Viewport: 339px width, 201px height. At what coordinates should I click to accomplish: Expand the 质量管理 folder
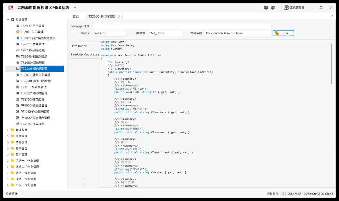coord(8,142)
